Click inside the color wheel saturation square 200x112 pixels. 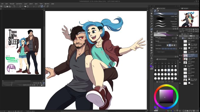(166, 96)
